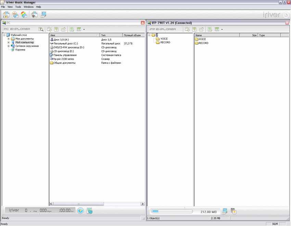Open the view dropdown arrow in the PC Explorer toolbar
This screenshot has width=291, height=226.
84,29
